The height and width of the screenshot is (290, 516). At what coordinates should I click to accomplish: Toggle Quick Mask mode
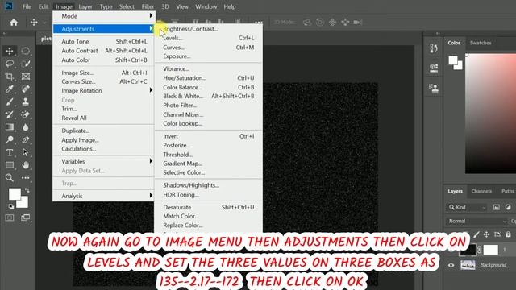[x=10, y=217]
